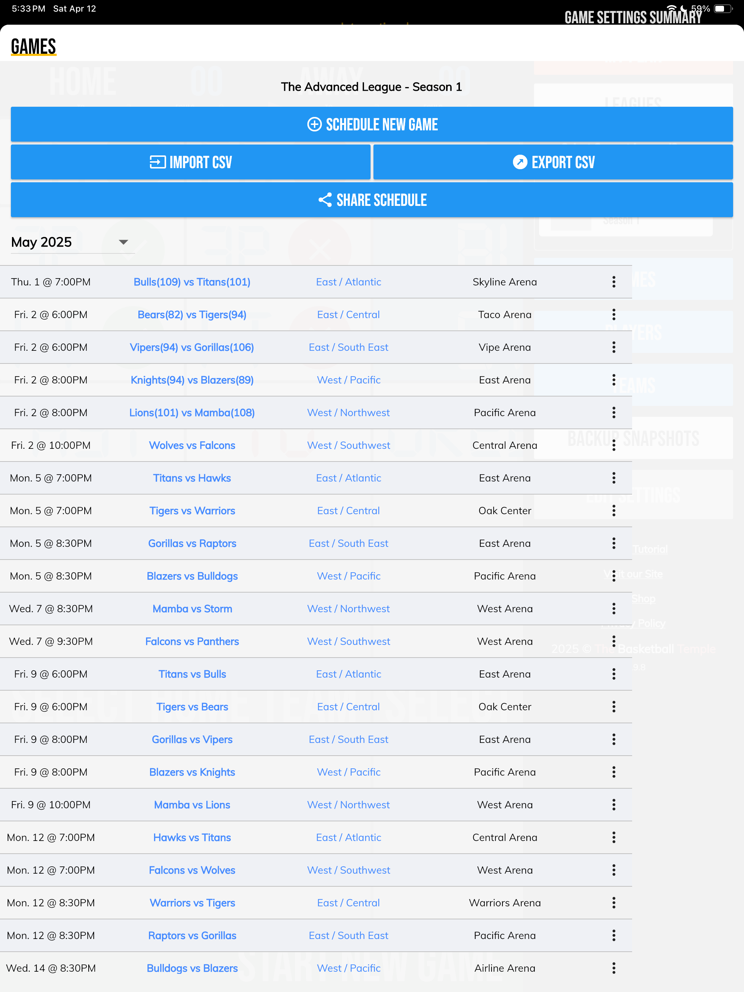744x992 pixels.
Task: Open options for Warriors vs Tigers game
Action: click(x=614, y=903)
